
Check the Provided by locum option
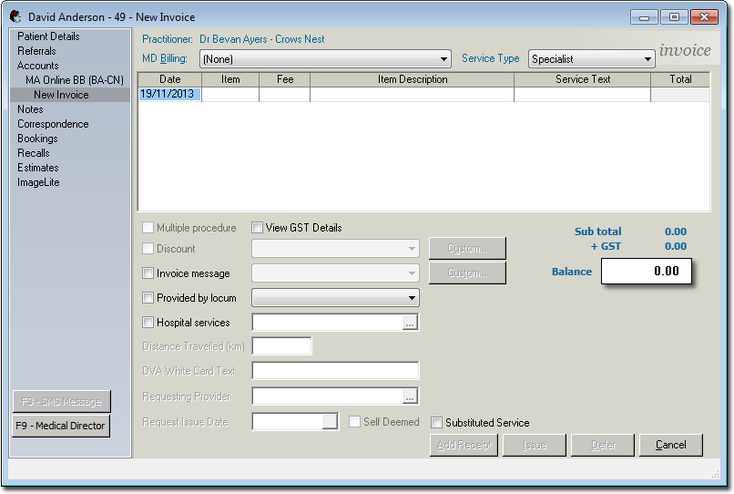148,298
